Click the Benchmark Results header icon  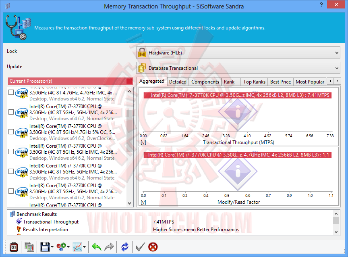(12, 214)
